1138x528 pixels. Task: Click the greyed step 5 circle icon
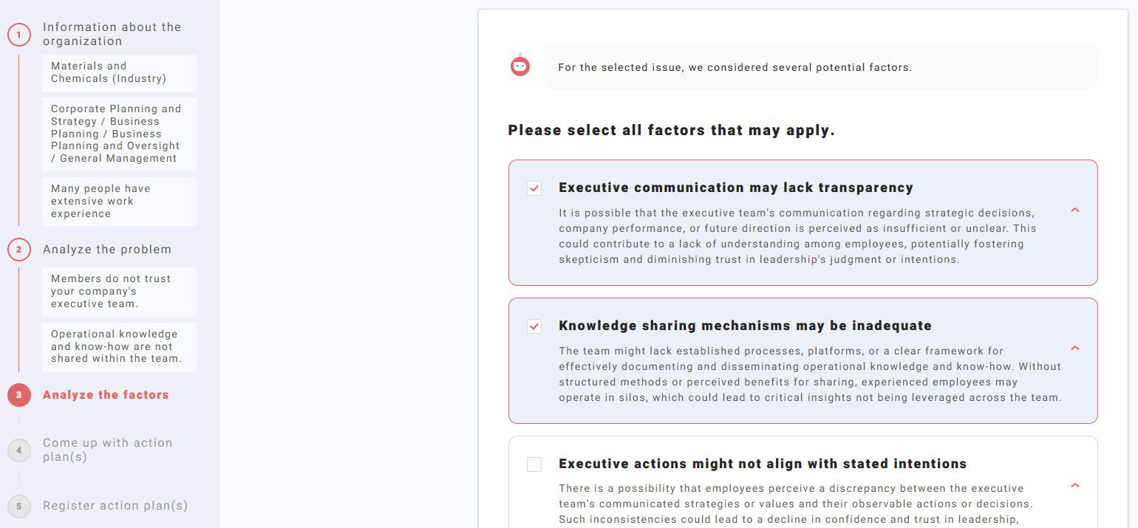pyautogui.click(x=19, y=506)
